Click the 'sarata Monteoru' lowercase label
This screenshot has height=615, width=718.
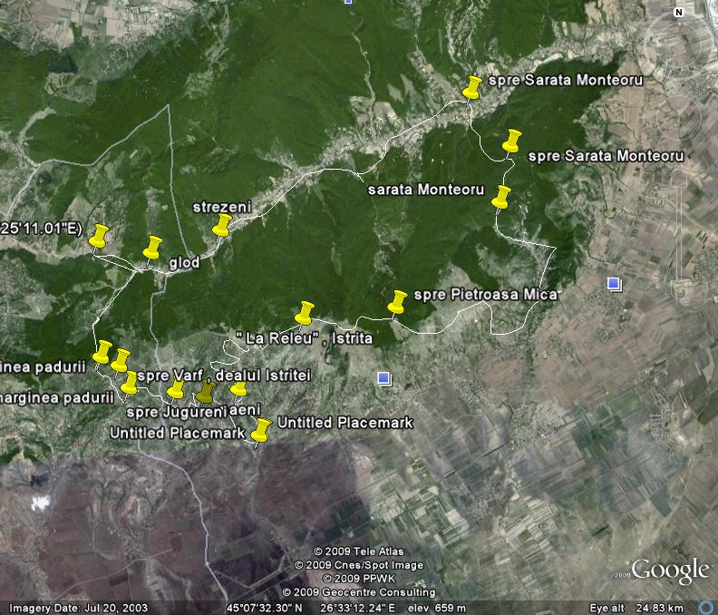pos(426,190)
